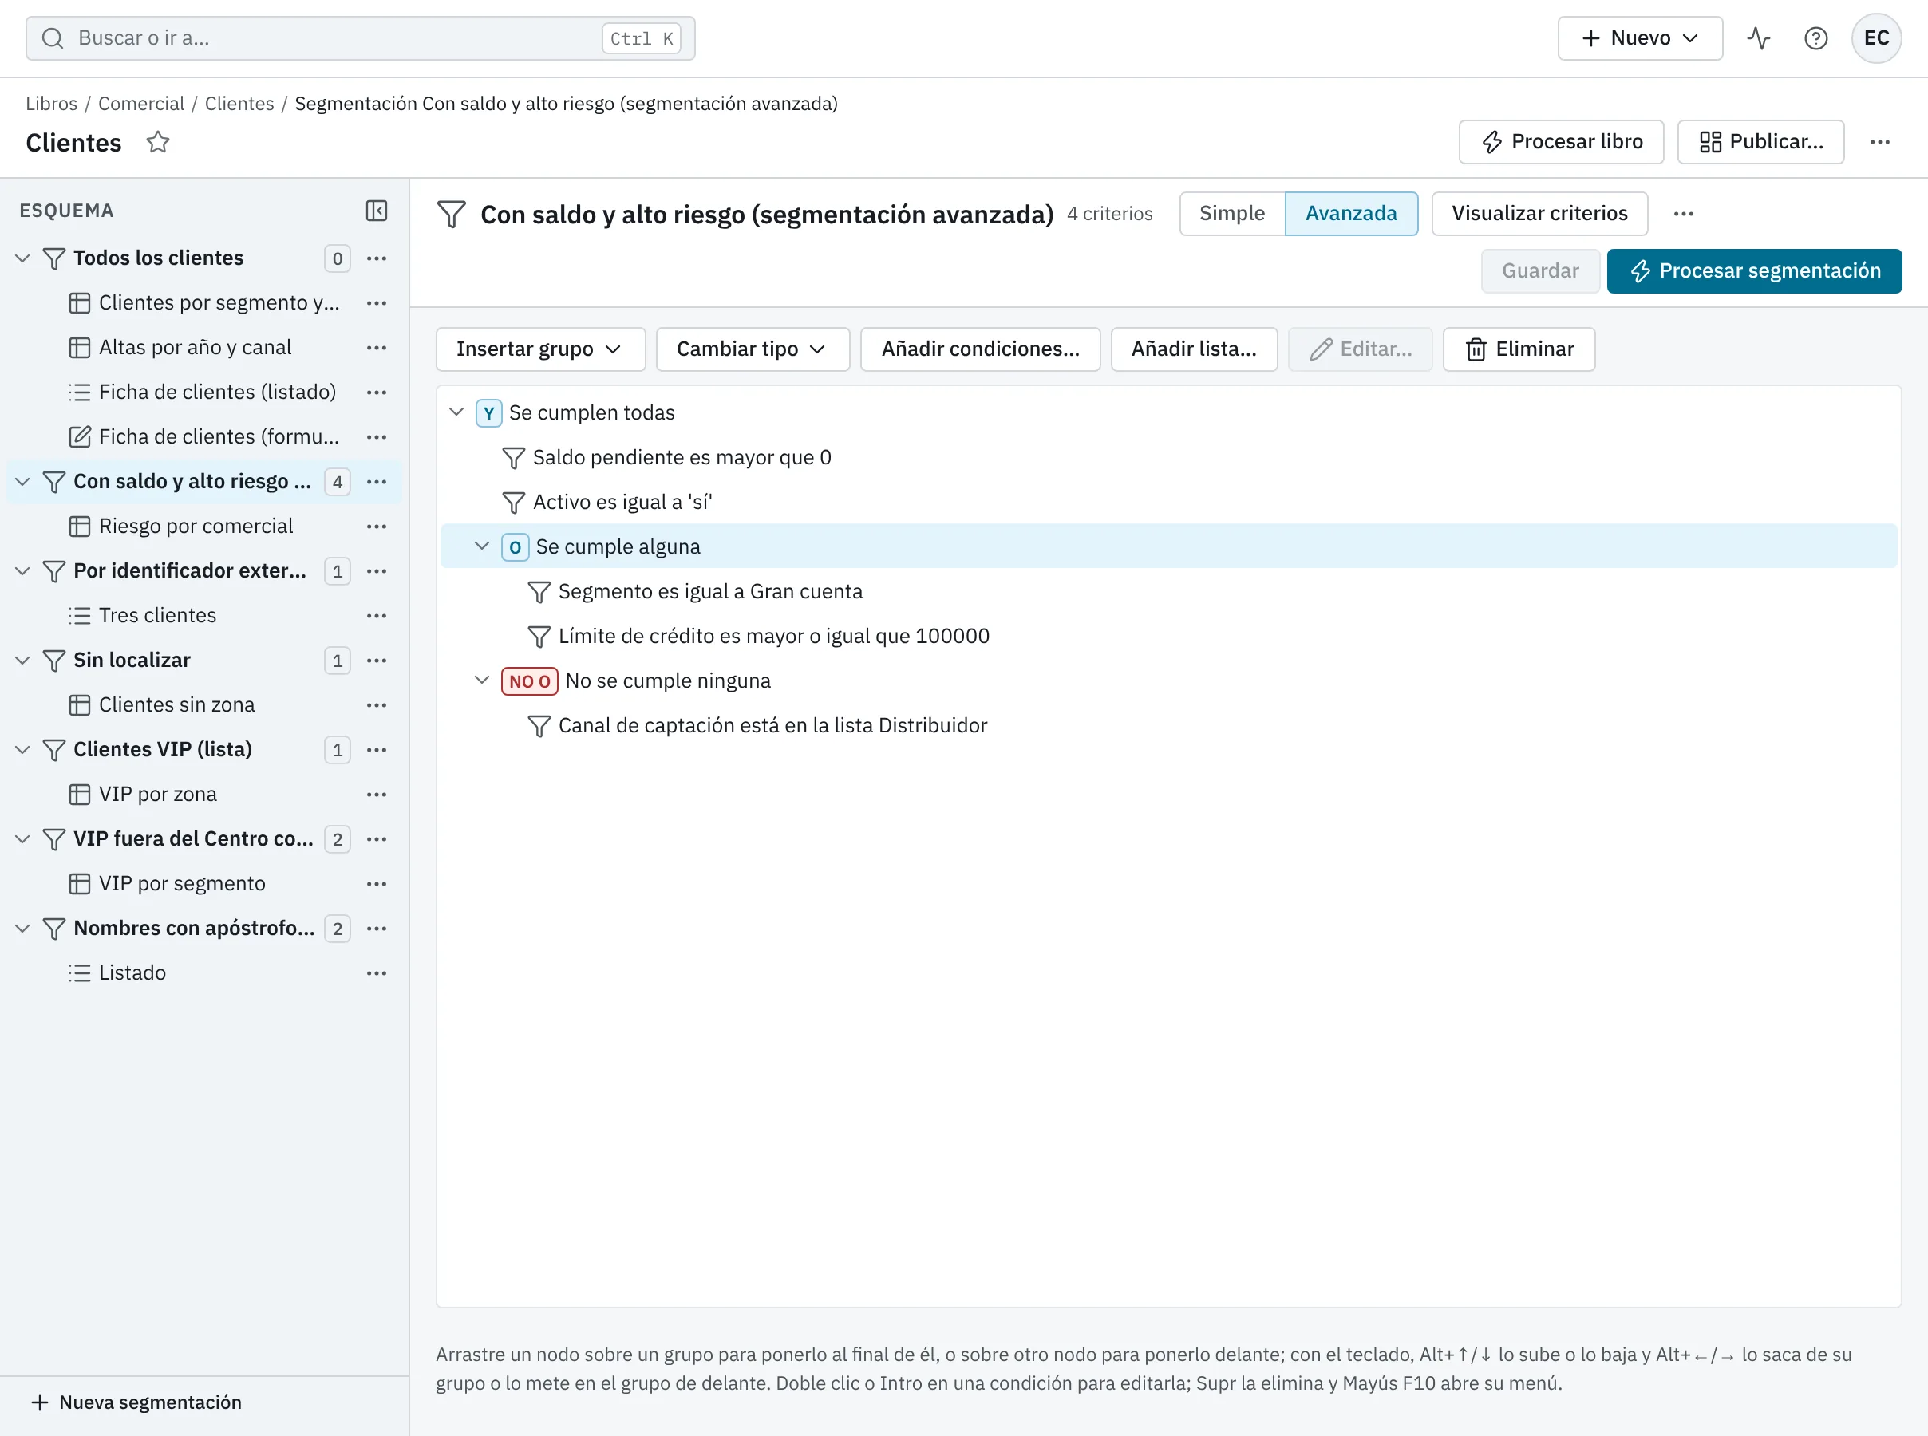Click the filter icon beside segmentation title
This screenshot has width=1928, height=1436.
point(451,214)
